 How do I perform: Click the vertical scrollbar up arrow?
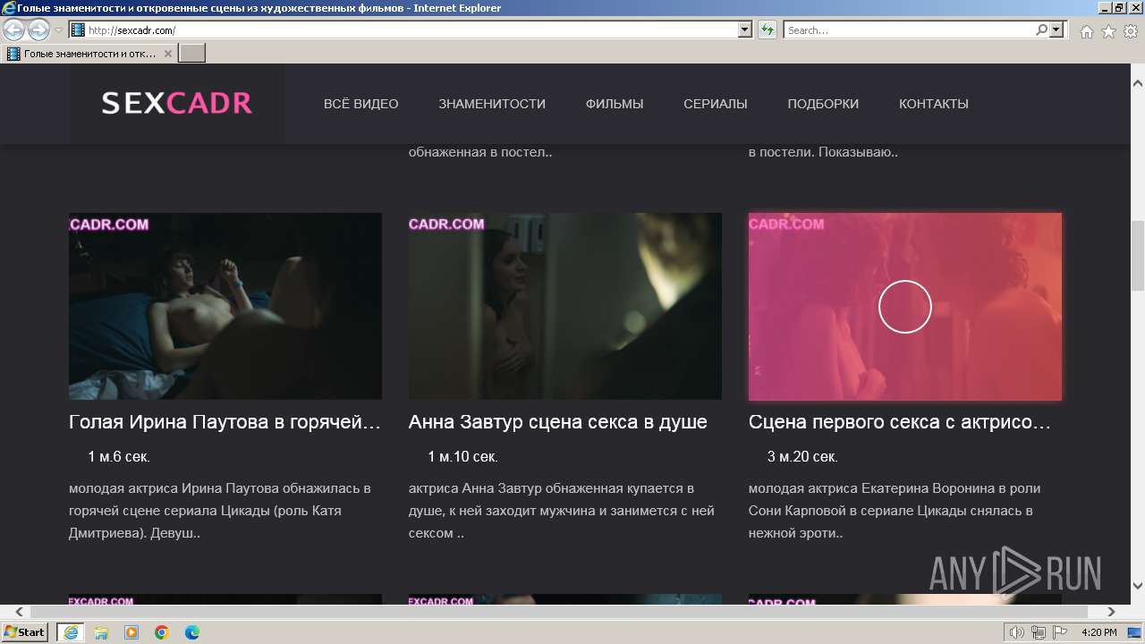(1138, 83)
